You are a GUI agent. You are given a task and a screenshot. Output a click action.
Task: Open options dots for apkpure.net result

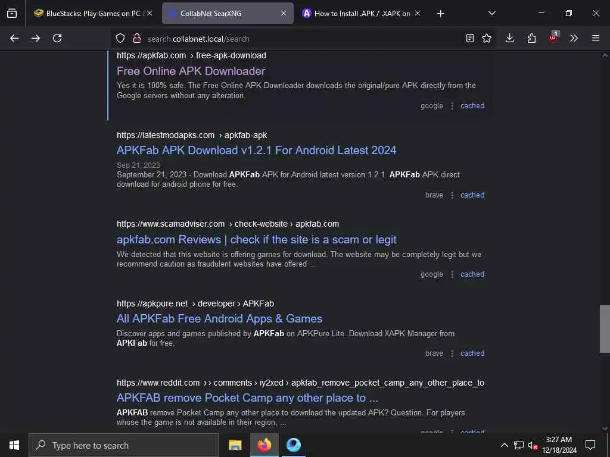coord(452,353)
